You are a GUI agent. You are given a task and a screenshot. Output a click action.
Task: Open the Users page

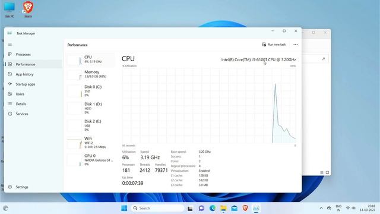coord(33,94)
